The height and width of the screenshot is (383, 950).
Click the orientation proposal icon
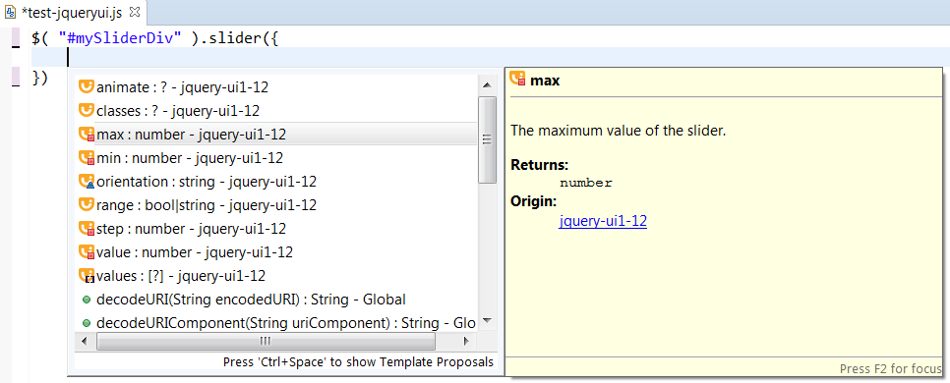point(87,182)
